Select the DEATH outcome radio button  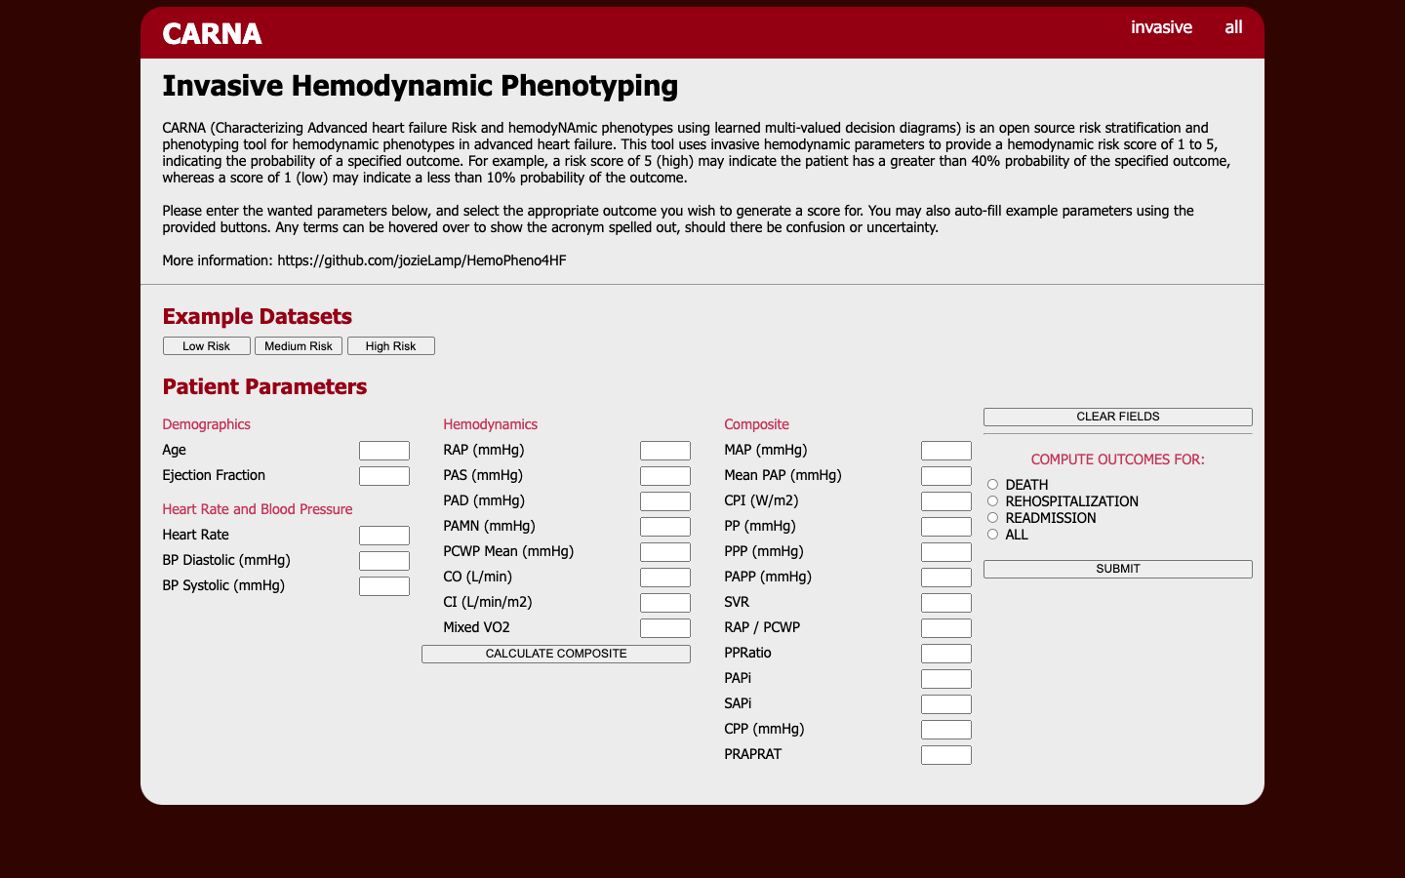[x=992, y=485]
